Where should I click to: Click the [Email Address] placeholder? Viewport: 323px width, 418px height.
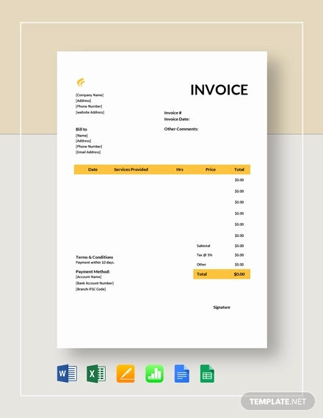pos(88,153)
